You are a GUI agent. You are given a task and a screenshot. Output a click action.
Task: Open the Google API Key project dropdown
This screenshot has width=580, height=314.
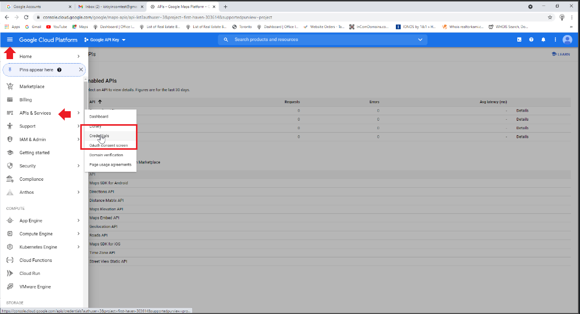(x=105, y=40)
